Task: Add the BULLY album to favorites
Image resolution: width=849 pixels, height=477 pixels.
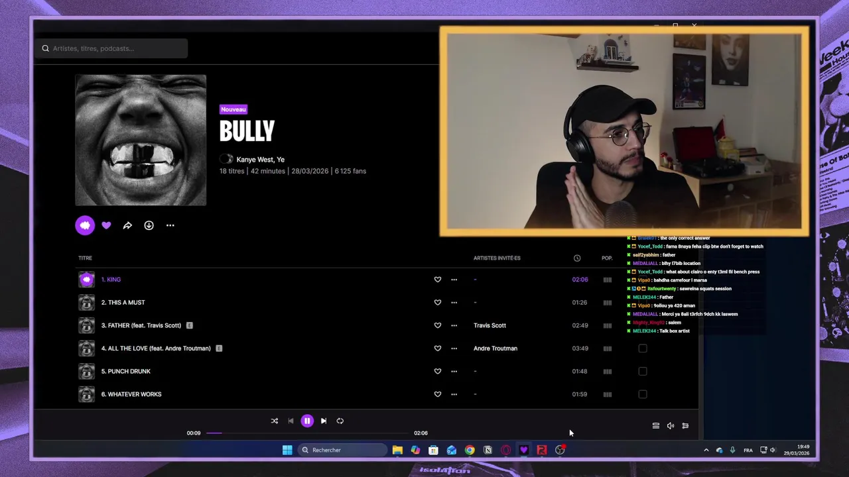Action: [106, 225]
